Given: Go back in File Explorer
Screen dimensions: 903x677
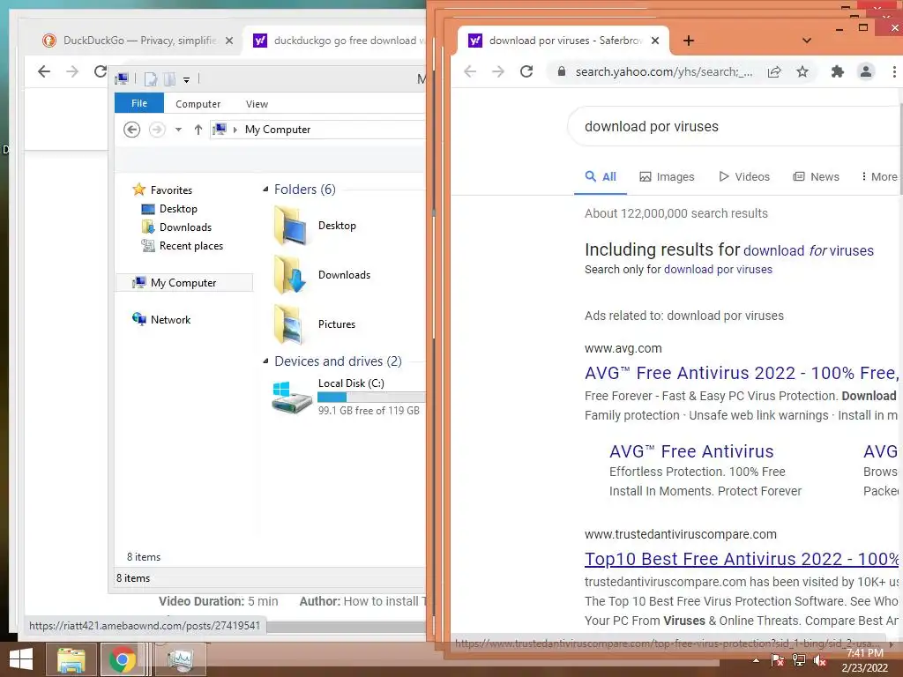Looking at the screenshot, I should pos(132,130).
